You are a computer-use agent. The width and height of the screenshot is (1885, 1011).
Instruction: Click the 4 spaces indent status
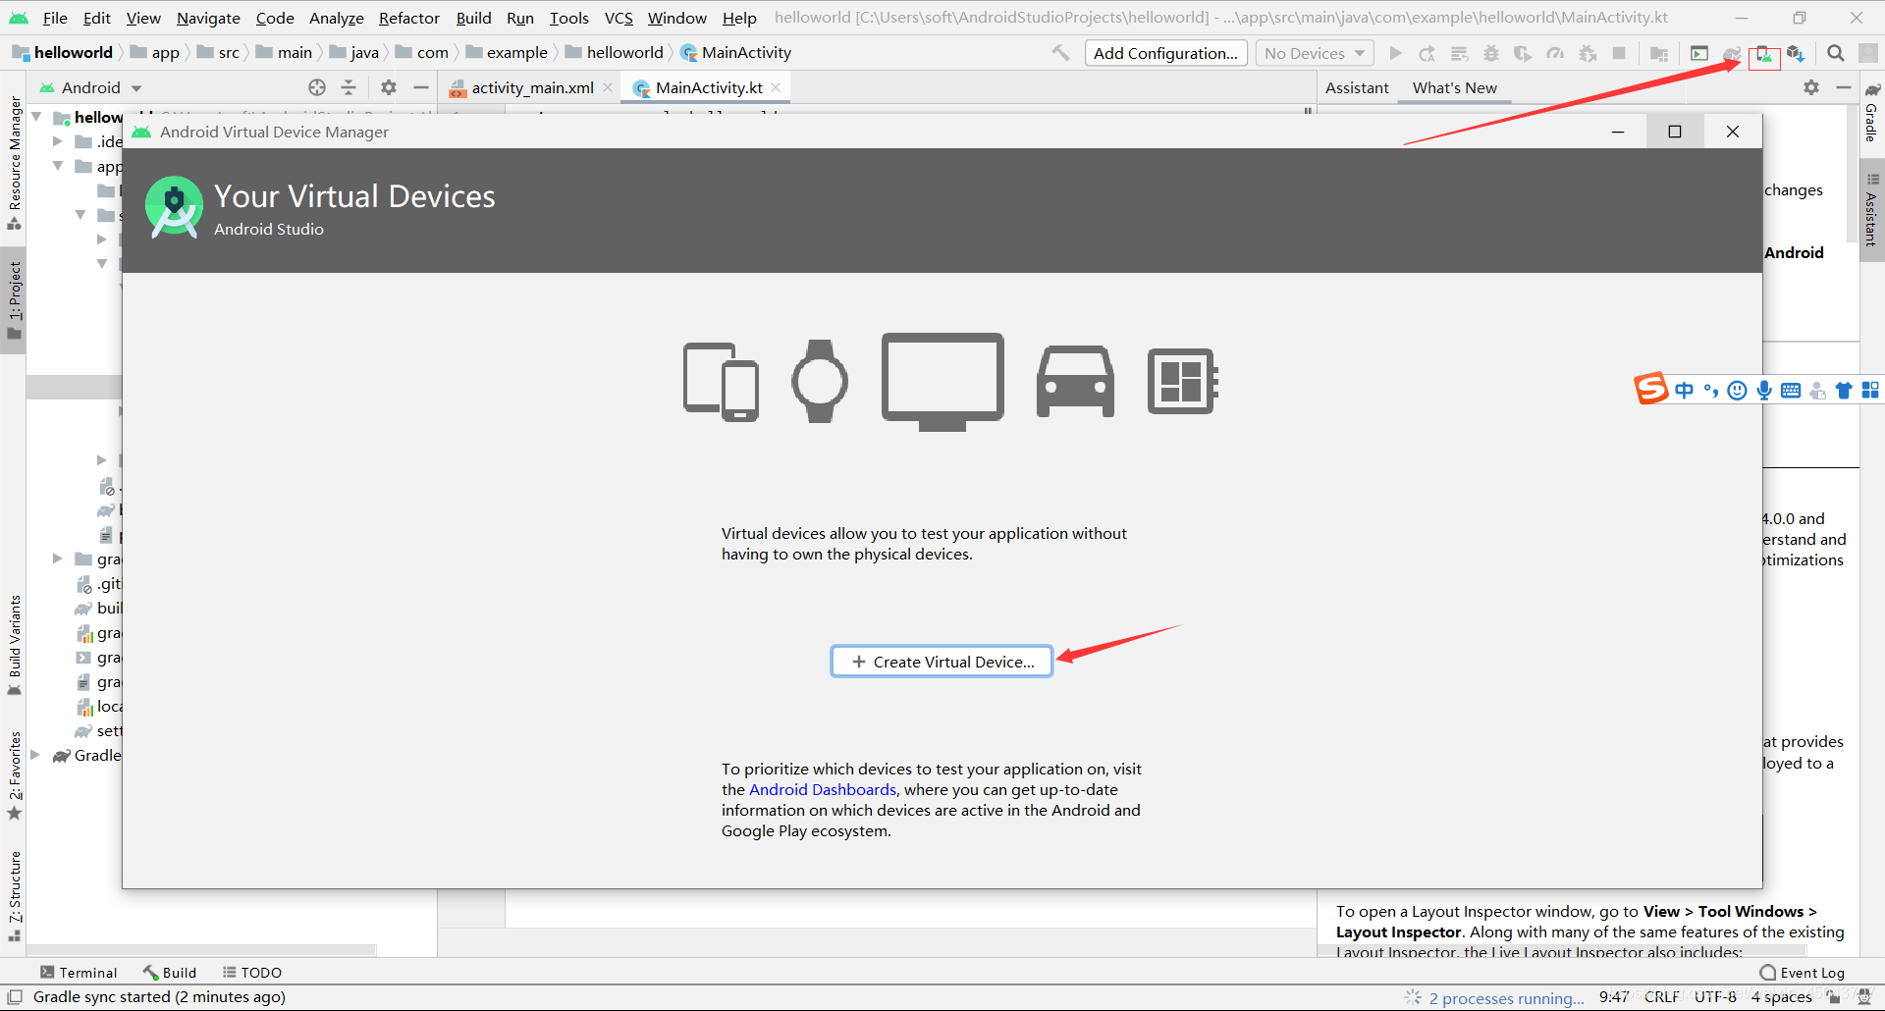tap(1782, 997)
